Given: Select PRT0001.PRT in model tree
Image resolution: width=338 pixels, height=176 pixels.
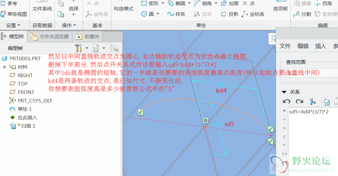Looking at the screenshot, I should [21, 59].
